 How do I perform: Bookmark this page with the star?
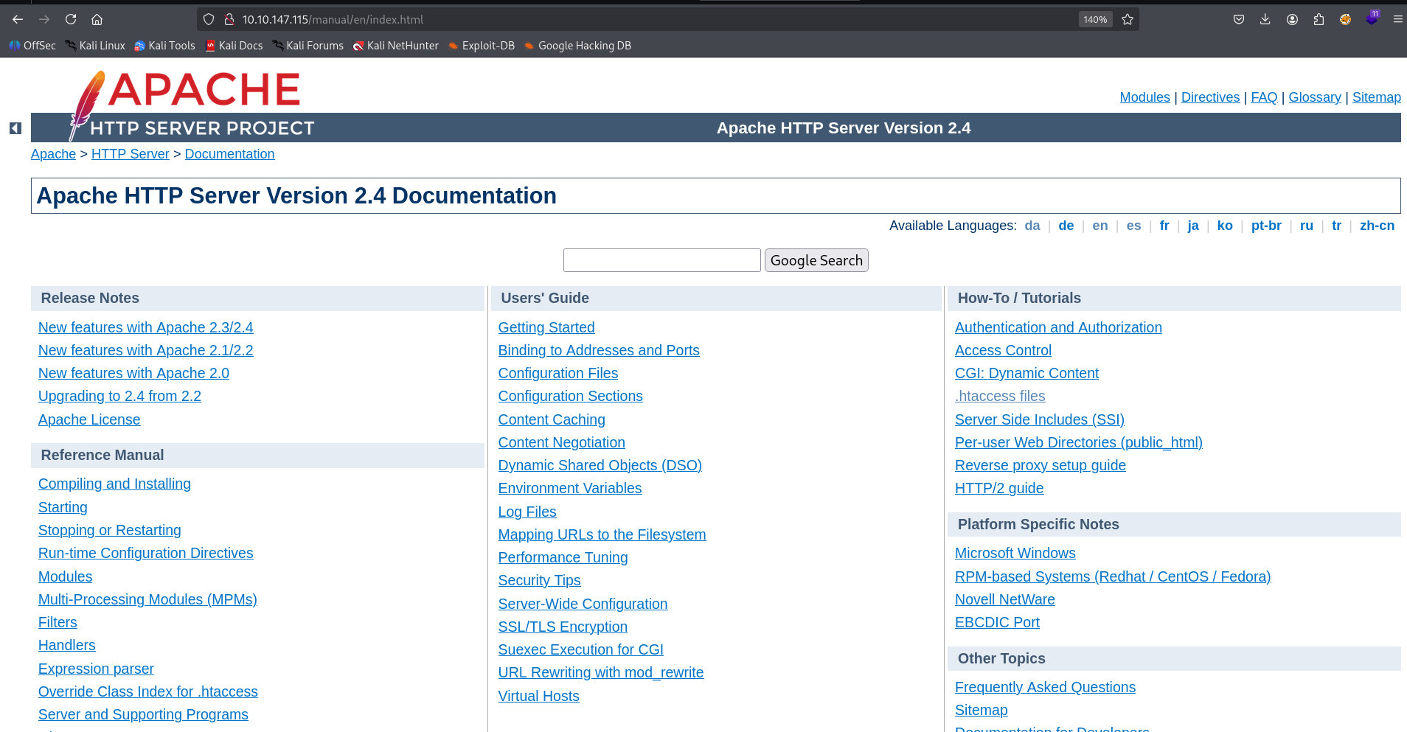1127,19
